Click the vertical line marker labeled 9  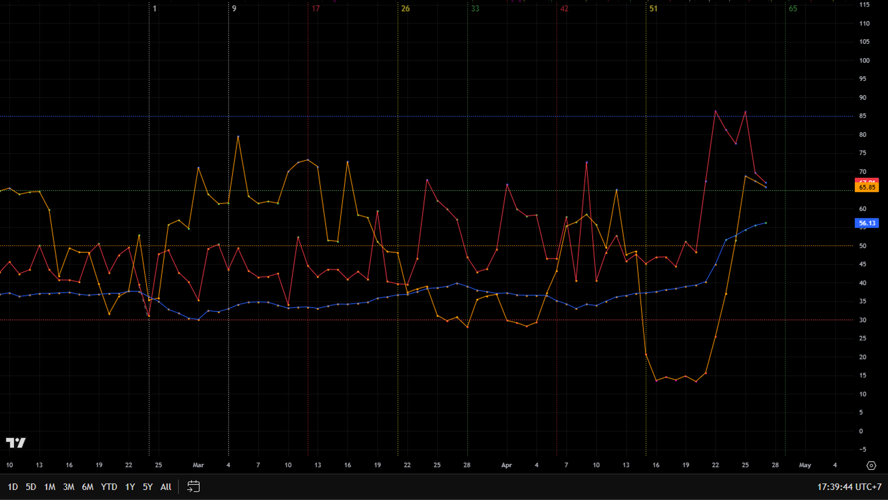point(234,9)
